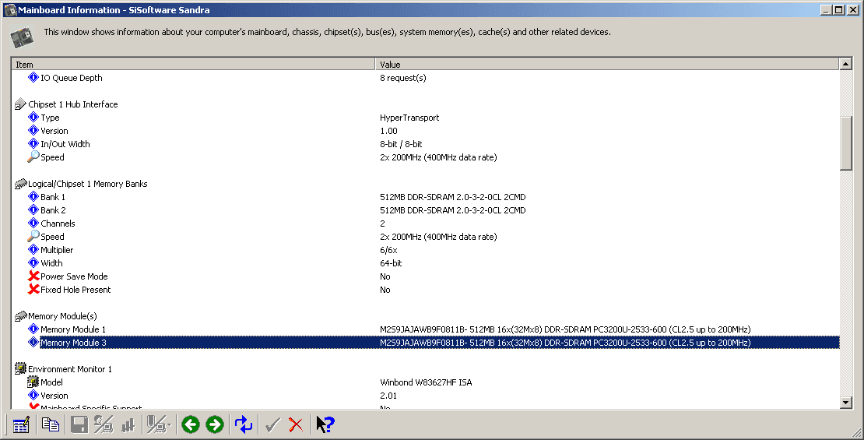
Task: Click the chip icon beside Environment Monitor 1
Action: (x=20, y=368)
